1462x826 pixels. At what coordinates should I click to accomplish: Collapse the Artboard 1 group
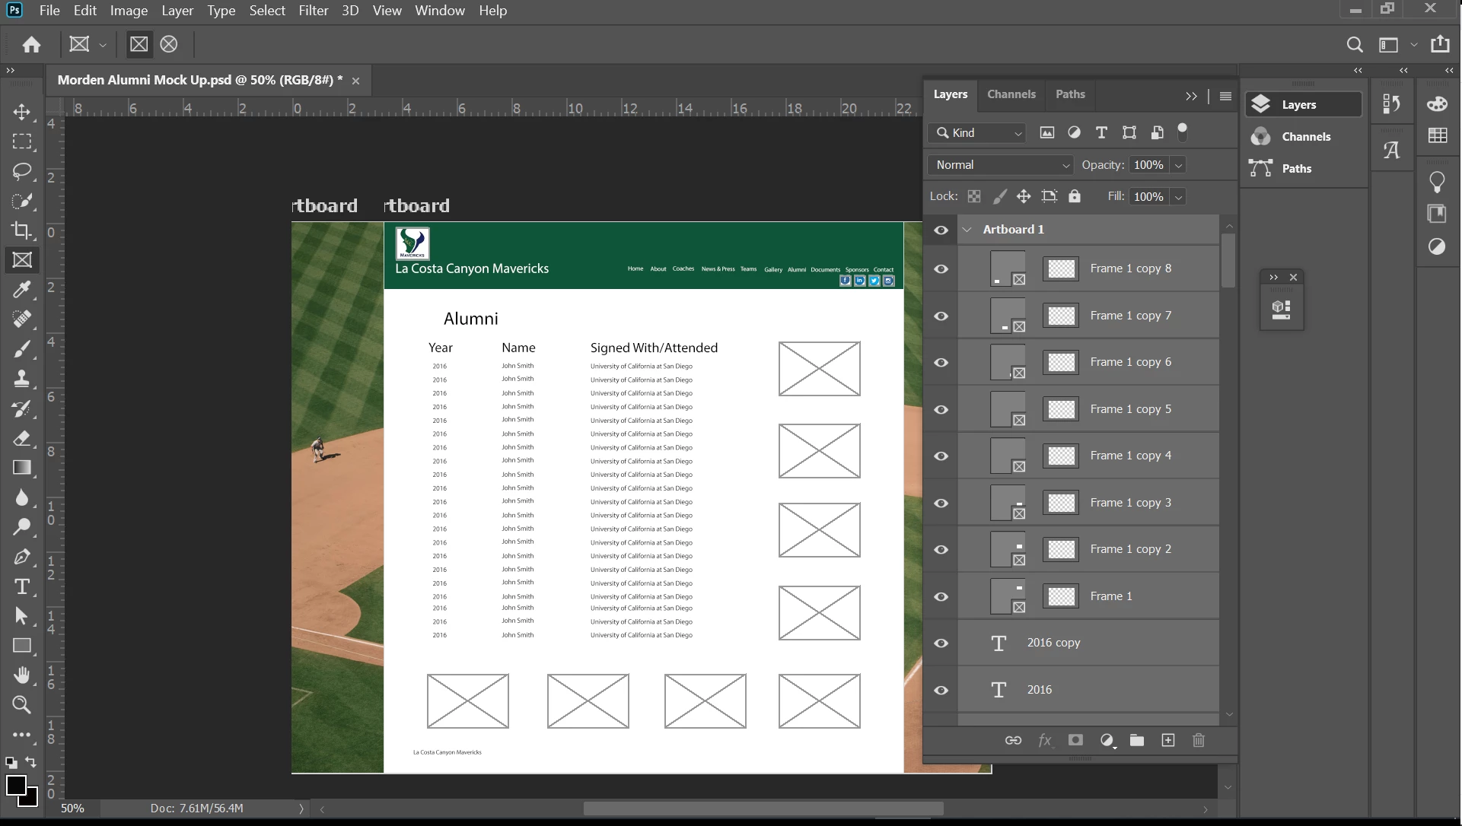967,230
